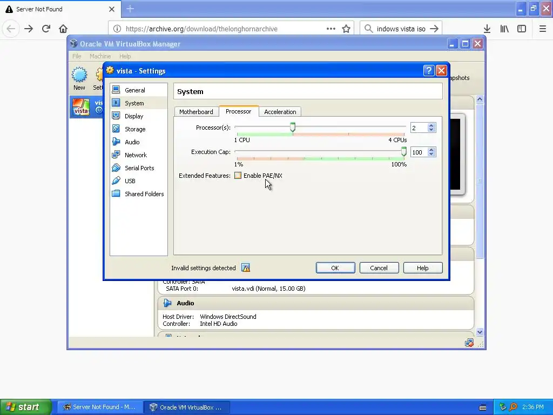Decrease execution cap with down arrow
This screenshot has width=553, height=415.
[431, 154]
